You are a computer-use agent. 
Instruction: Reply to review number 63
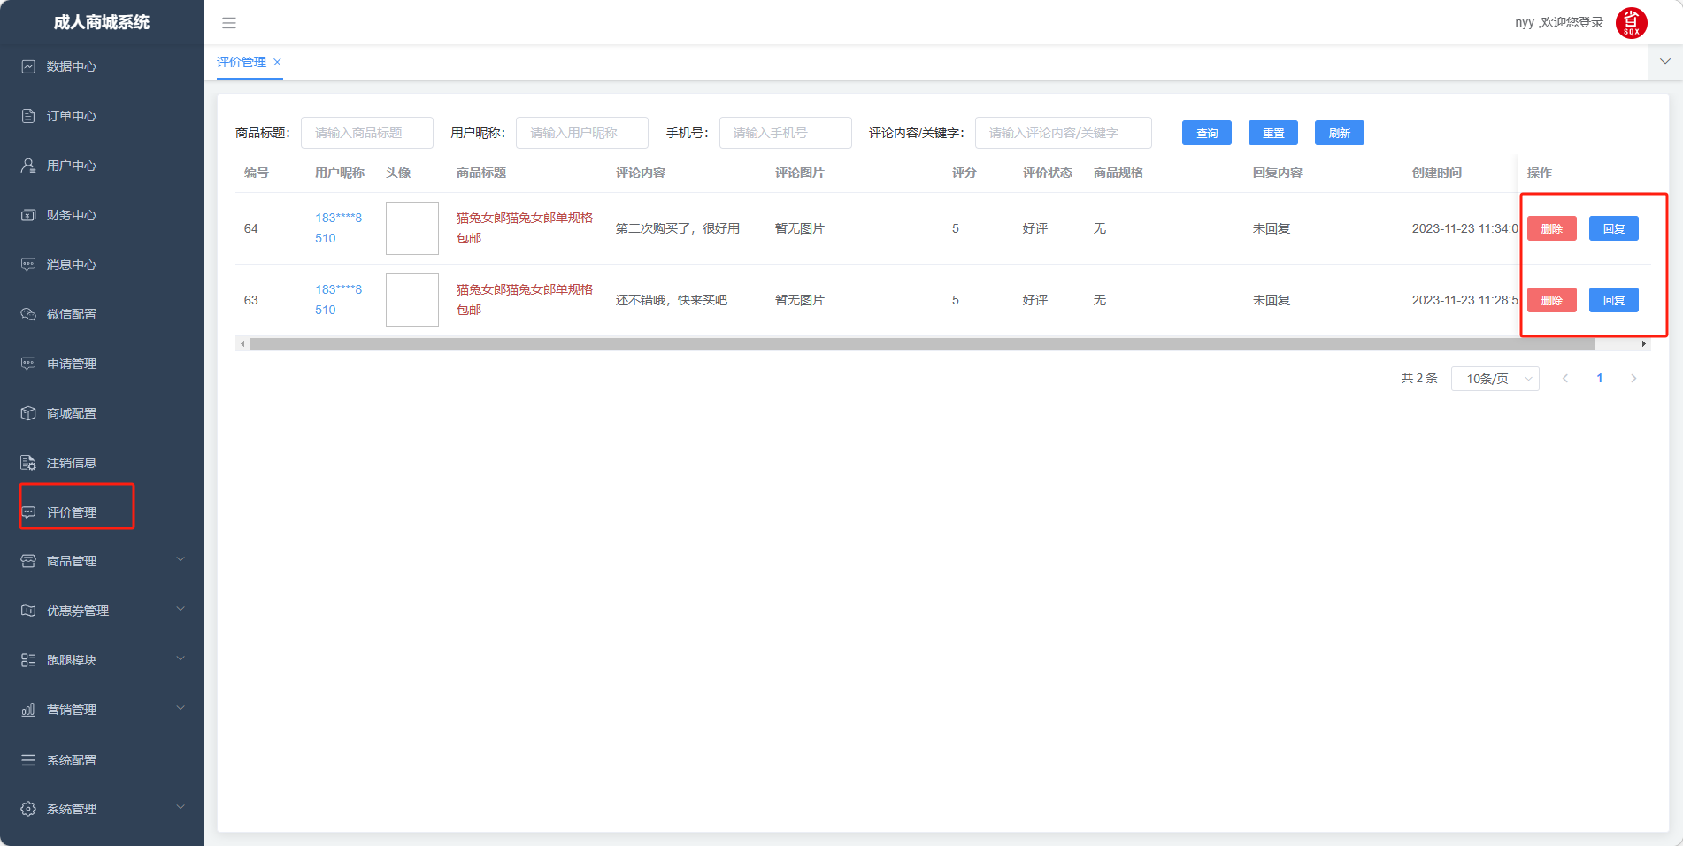[1613, 300]
